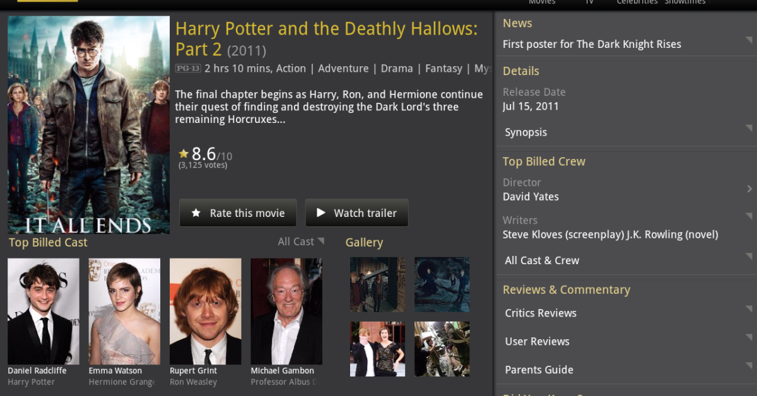
Task: Click the Ron Weasley character label
Action: tap(193, 382)
